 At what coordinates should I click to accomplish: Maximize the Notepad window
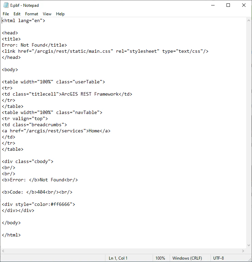click(228, 5)
